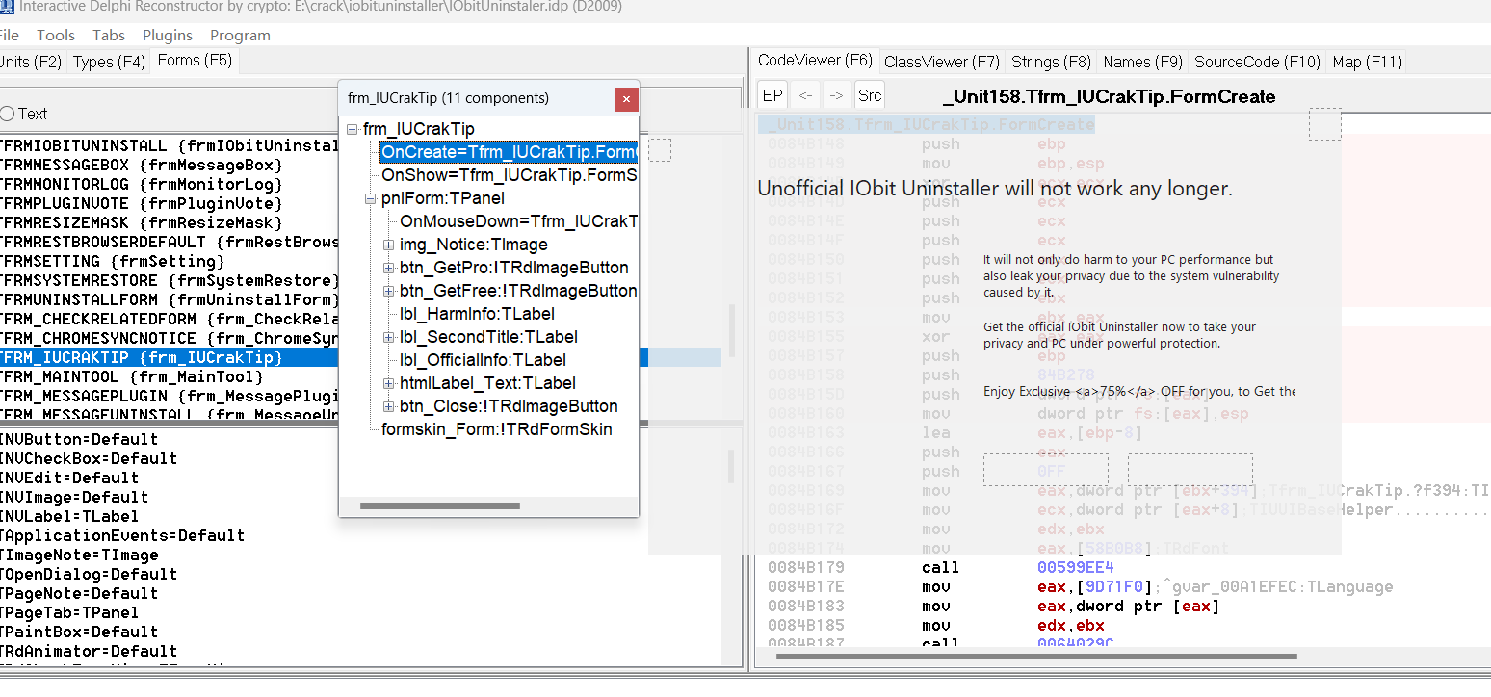The image size is (1491, 697).
Task: Collapse the pnlForm:TPanel node
Action: point(371,198)
